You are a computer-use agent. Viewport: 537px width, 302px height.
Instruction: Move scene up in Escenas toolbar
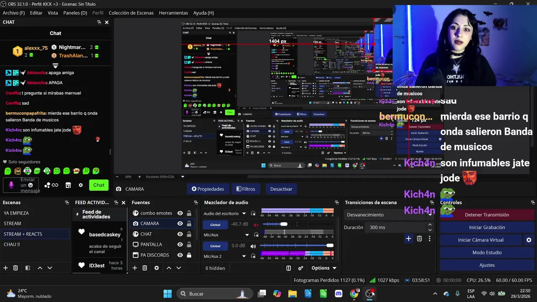(40, 268)
